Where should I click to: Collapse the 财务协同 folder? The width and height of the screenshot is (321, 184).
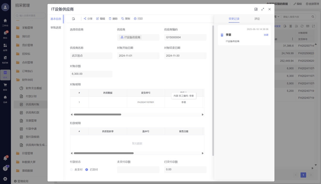[x=27, y=80]
